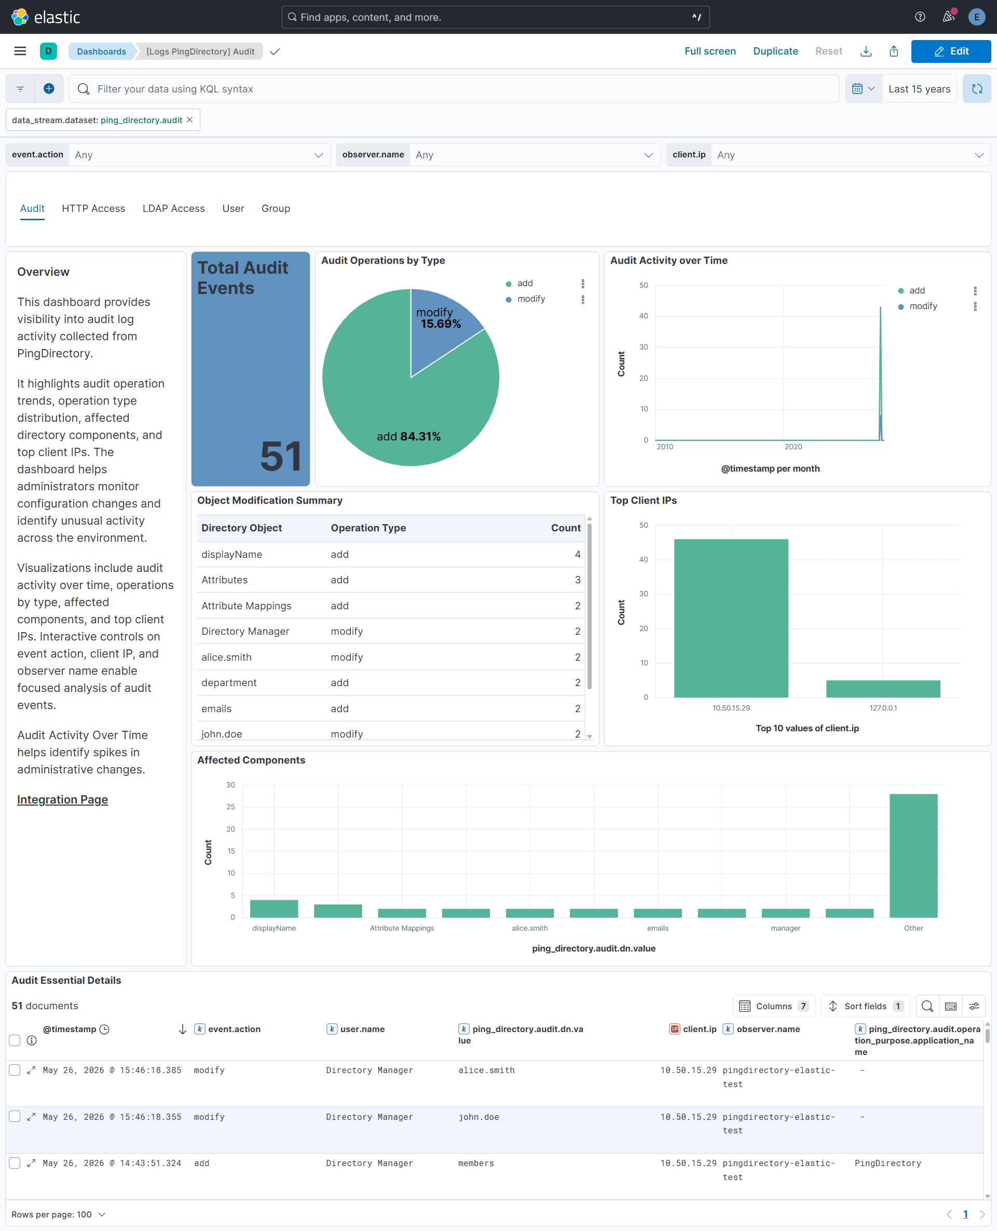Open the calendar date quick menu
The height and width of the screenshot is (1231, 997).
(863, 88)
